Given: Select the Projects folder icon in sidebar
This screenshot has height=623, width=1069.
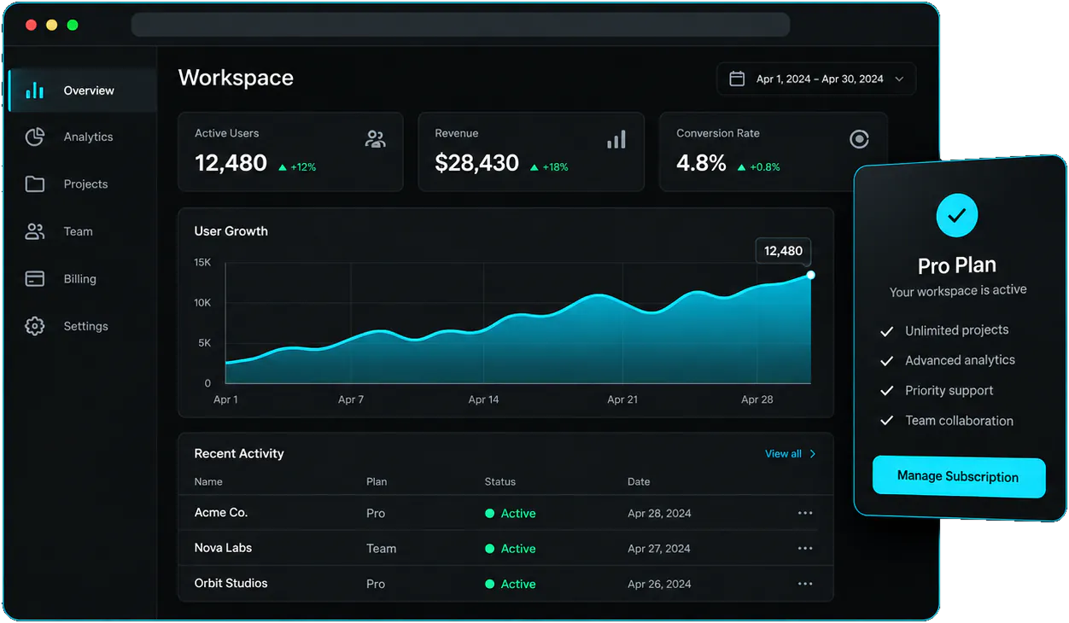Looking at the screenshot, I should coord(35,184).
